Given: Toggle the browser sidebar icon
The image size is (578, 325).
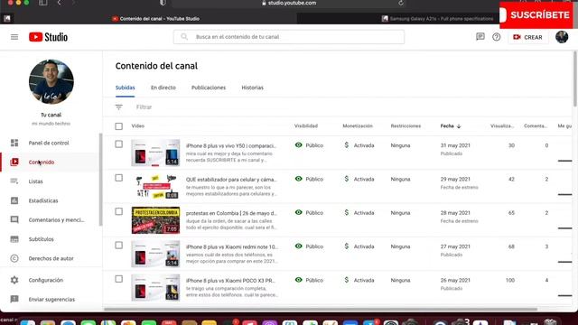Looking at the screenshot, I should pyautogui.click(x=43, y=3).
